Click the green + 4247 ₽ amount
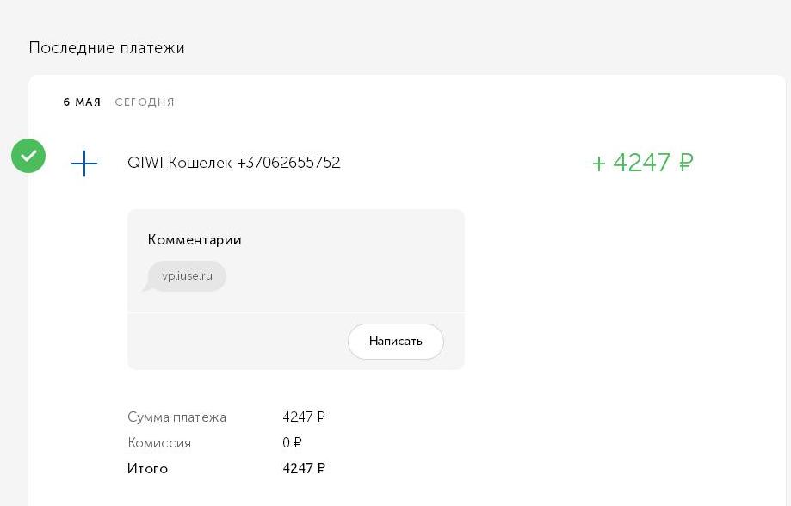The image size is (791, 506). pos(643,163)
